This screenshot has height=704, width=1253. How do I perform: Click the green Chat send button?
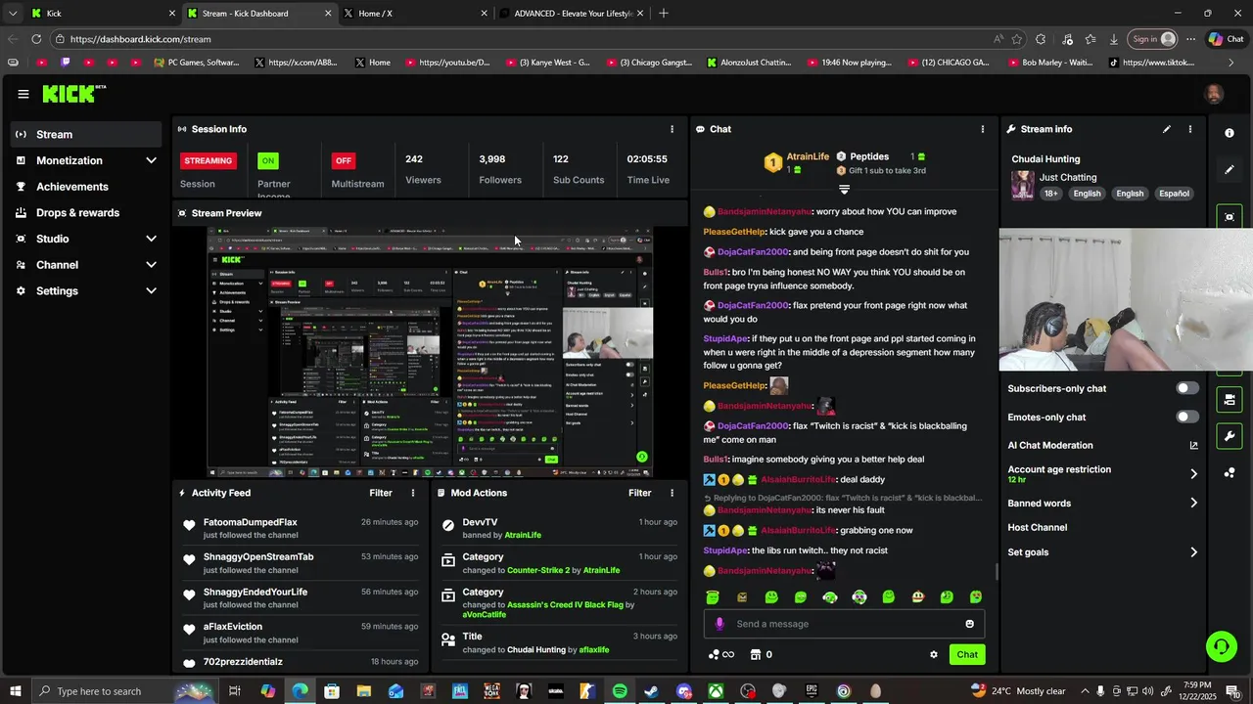[x=967, y=655]
